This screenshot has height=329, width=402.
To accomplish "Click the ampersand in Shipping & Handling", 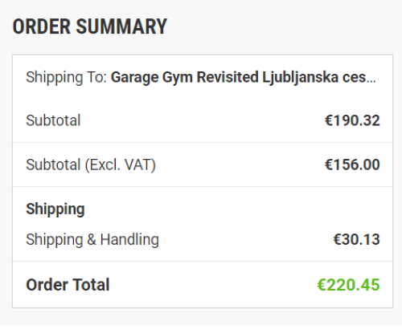I will coord(92,239).
